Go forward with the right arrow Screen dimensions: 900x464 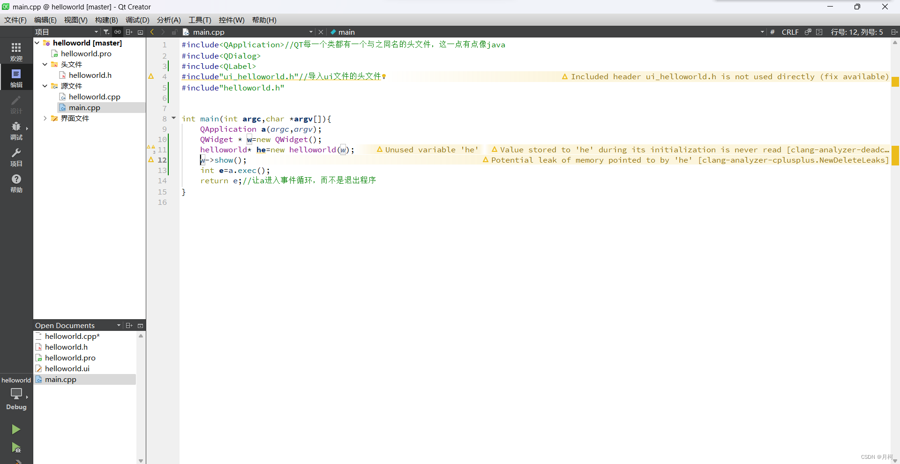point(163,32)
